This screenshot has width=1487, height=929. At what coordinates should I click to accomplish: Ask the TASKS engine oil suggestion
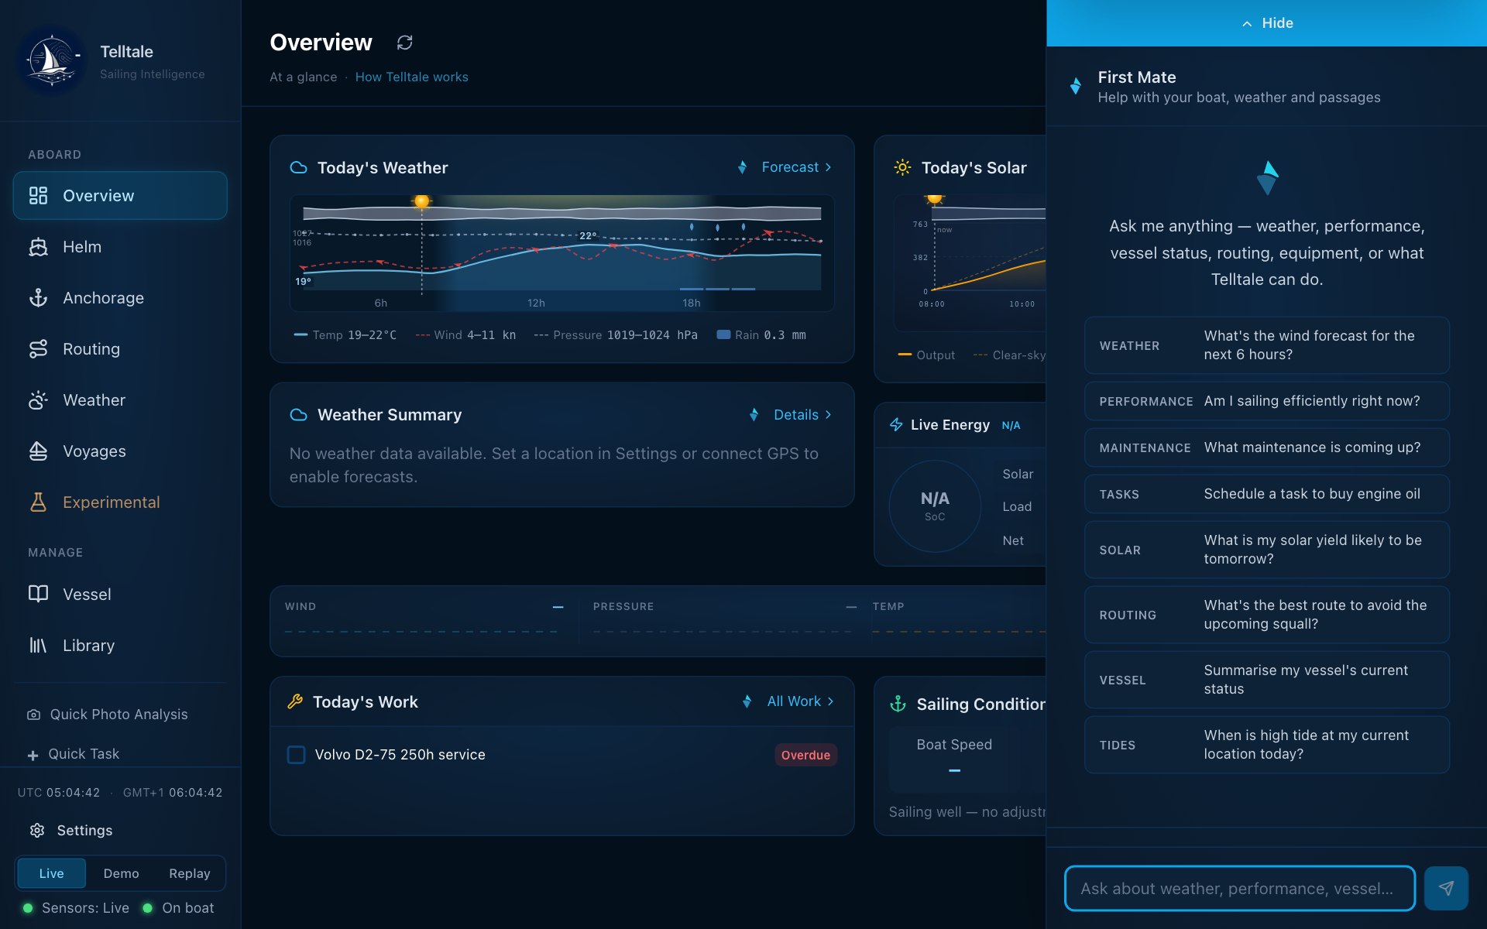click(1266, 494)
